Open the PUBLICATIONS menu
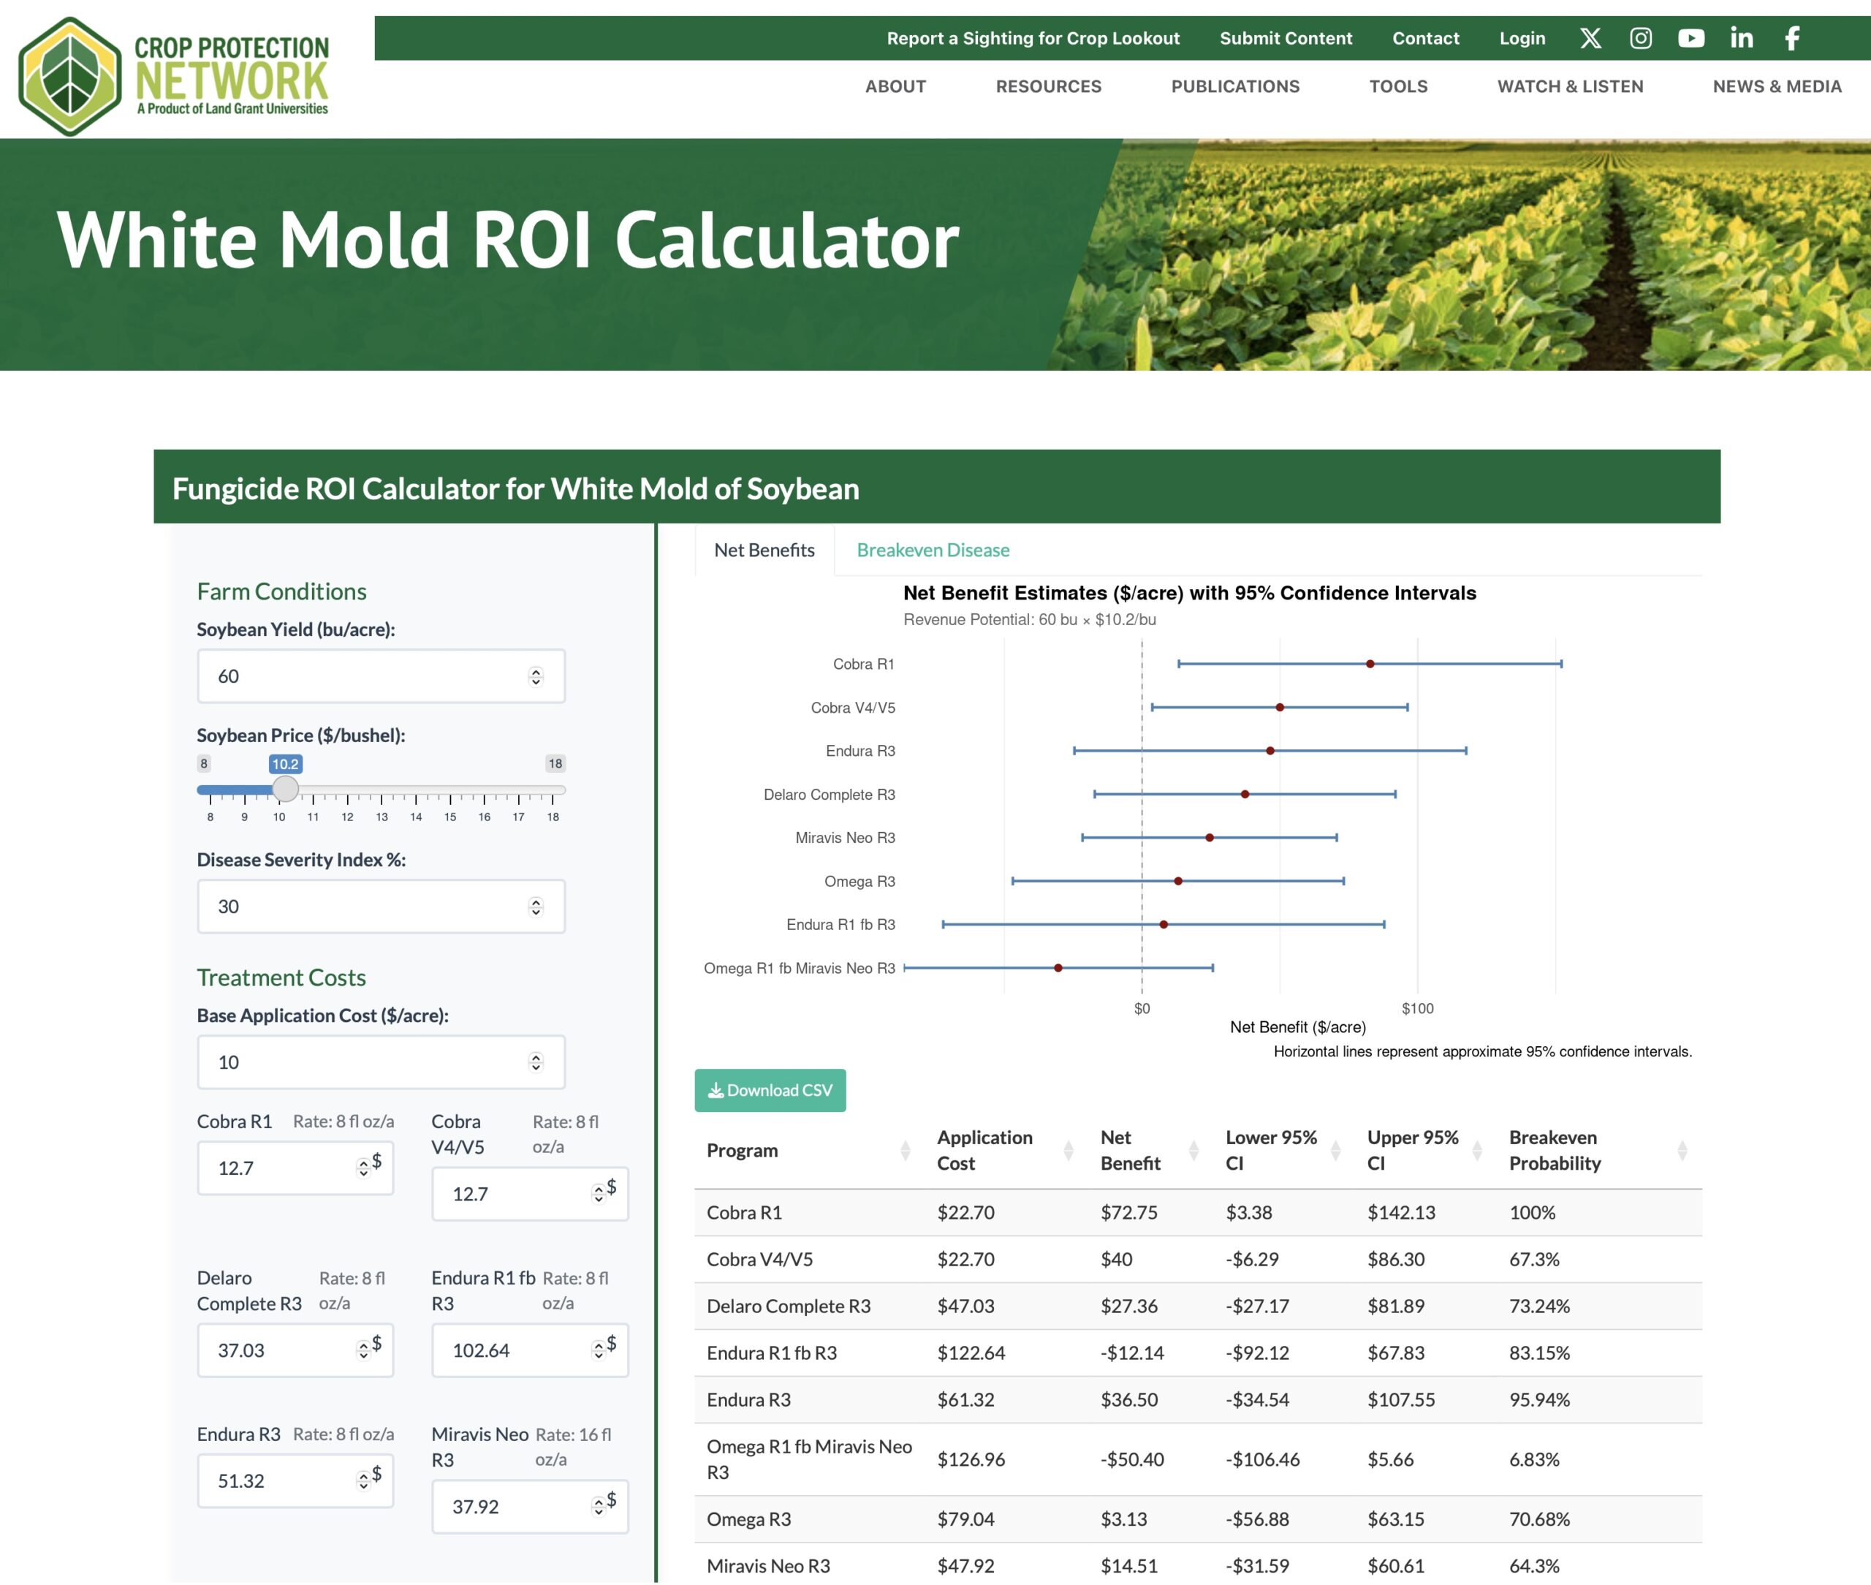The width and height of the screenshot is (1871, 1585). click(x=1235, y=86)
